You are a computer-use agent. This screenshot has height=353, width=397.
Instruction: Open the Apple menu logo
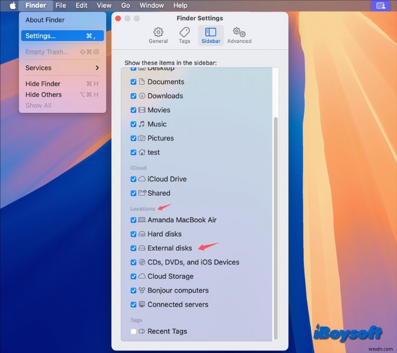tap(13, 5)
